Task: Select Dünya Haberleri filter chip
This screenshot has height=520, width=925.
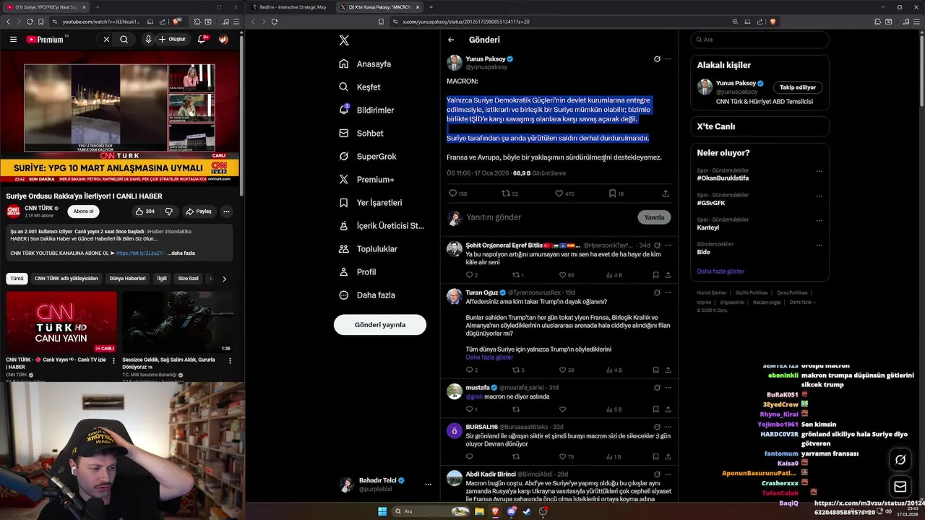Action: (127, 278)
